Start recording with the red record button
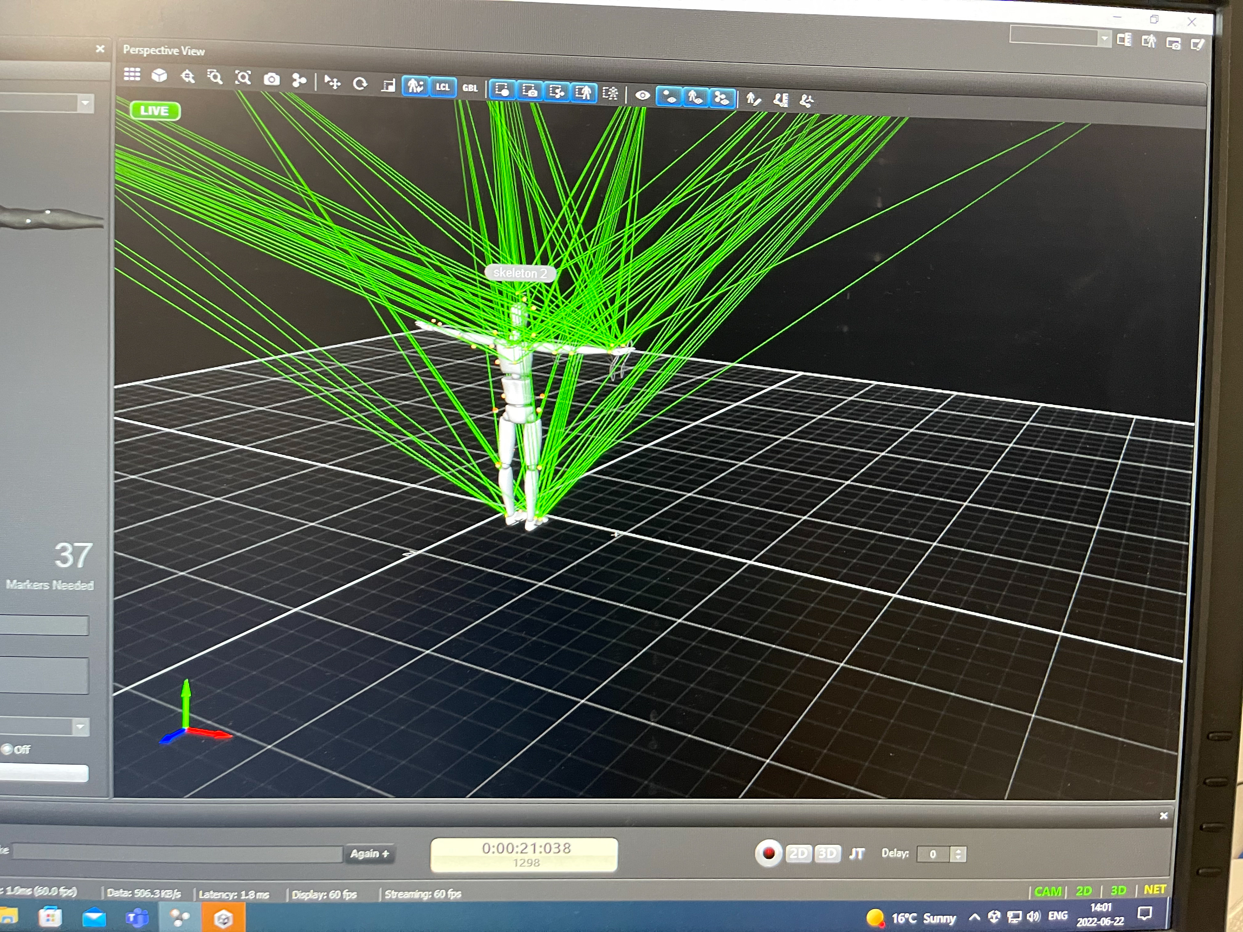This screenshot has width=1243, height=932. [769, 853]
